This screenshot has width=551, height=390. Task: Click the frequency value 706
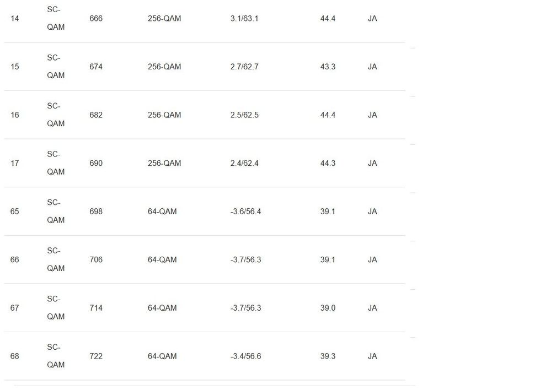coord(96,259)
